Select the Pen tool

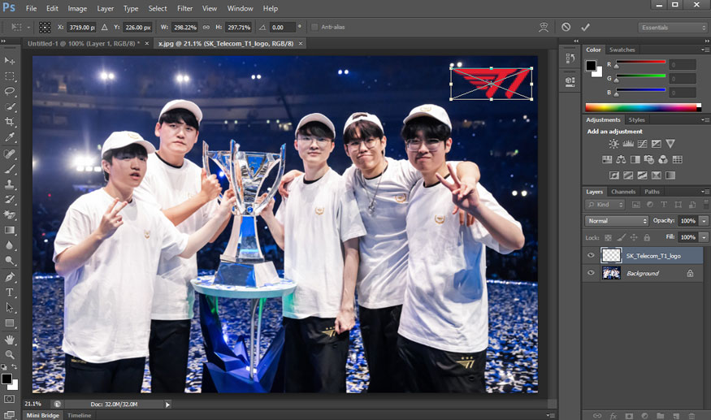[x=9, y=277]
